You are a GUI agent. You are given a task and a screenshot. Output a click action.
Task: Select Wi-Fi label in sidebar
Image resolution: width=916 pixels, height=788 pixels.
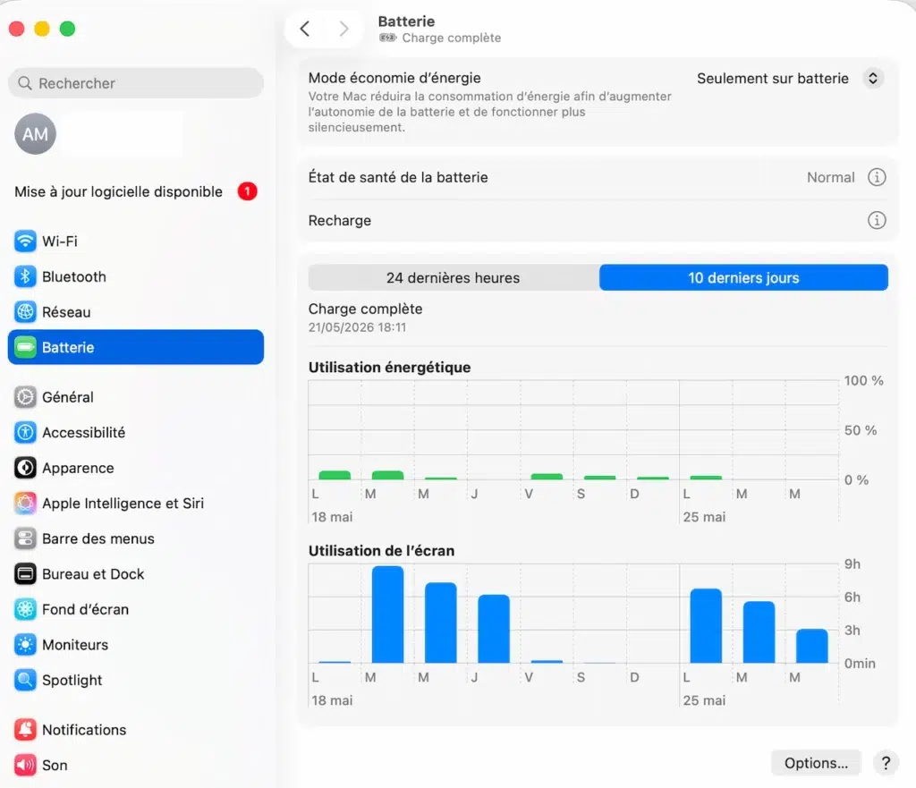[60, 241]
